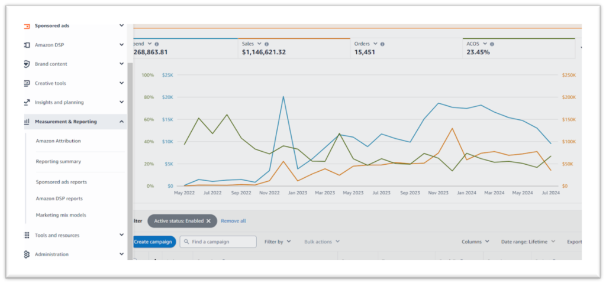This screenshot has height=284, width=606.
Task: Click the Measurement & Reporting chart icon
Action: 27,122
